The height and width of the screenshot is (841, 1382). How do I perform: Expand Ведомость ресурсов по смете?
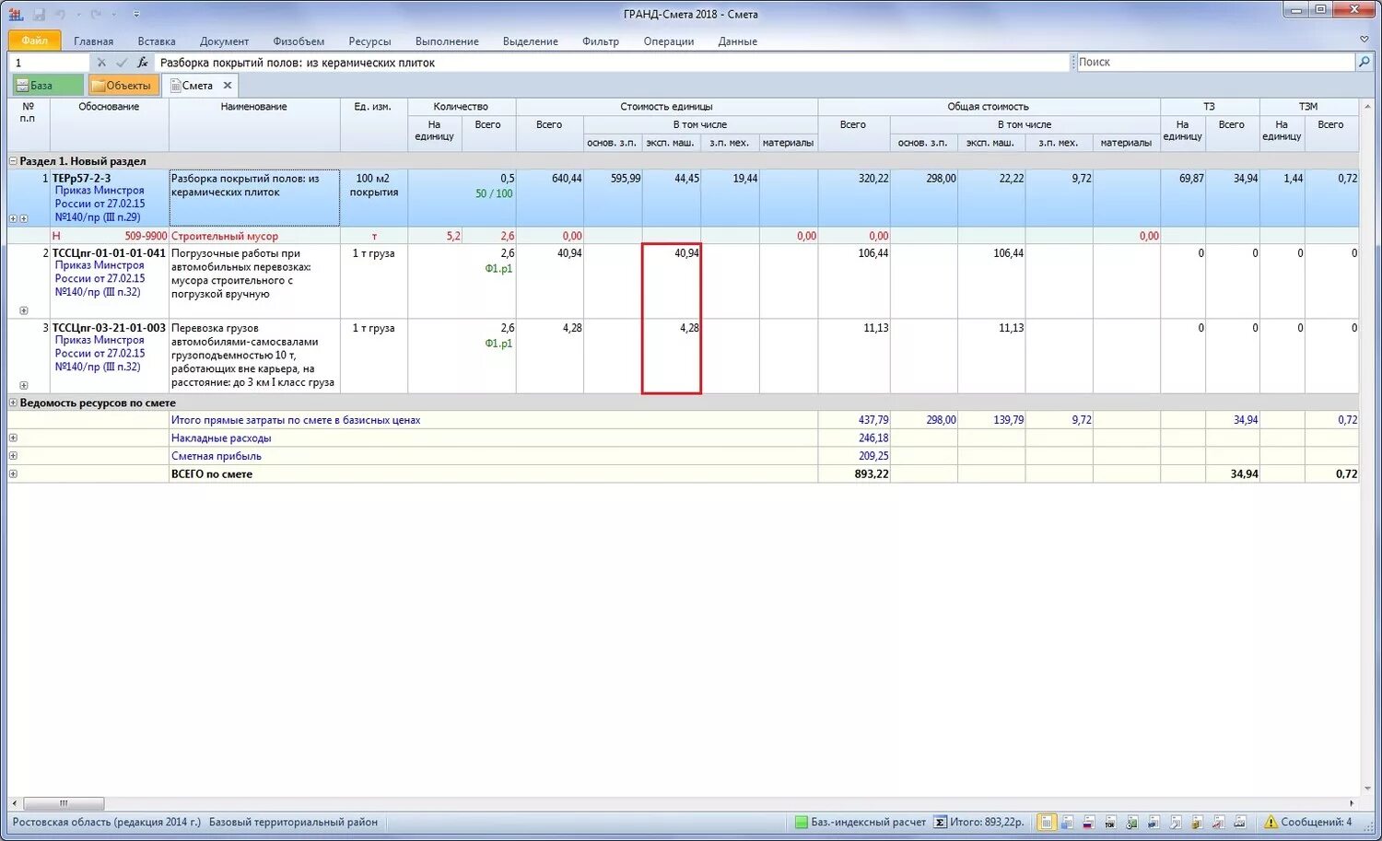tap(13, 403)
